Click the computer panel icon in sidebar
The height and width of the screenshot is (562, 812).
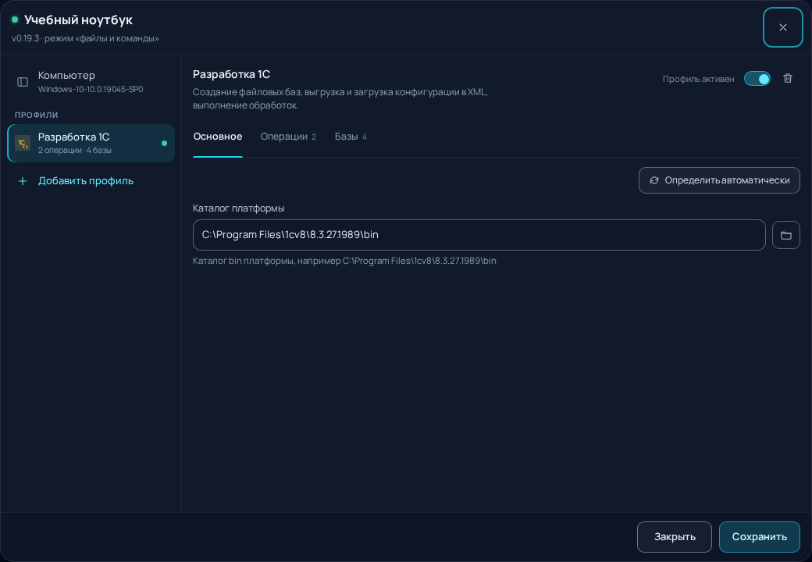(x=23, y=82)
